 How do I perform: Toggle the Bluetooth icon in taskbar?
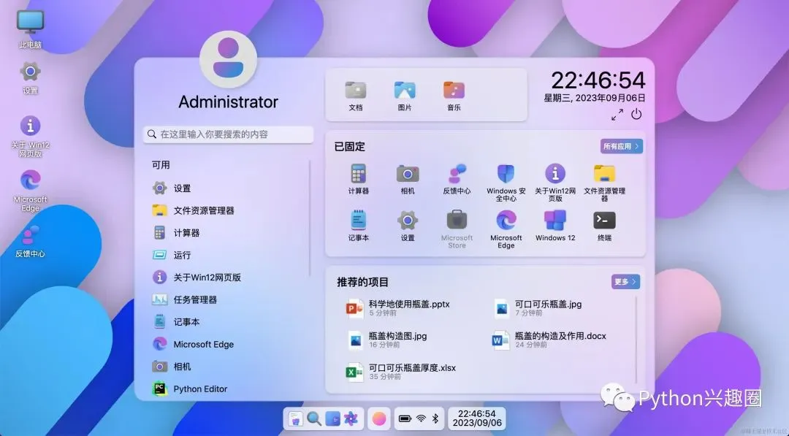point(435,418)
